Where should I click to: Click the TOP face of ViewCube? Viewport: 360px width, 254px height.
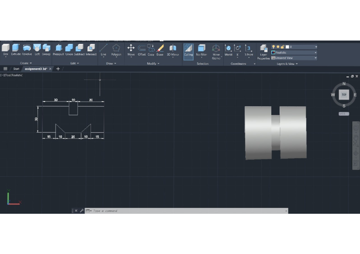tap(344, 95)
